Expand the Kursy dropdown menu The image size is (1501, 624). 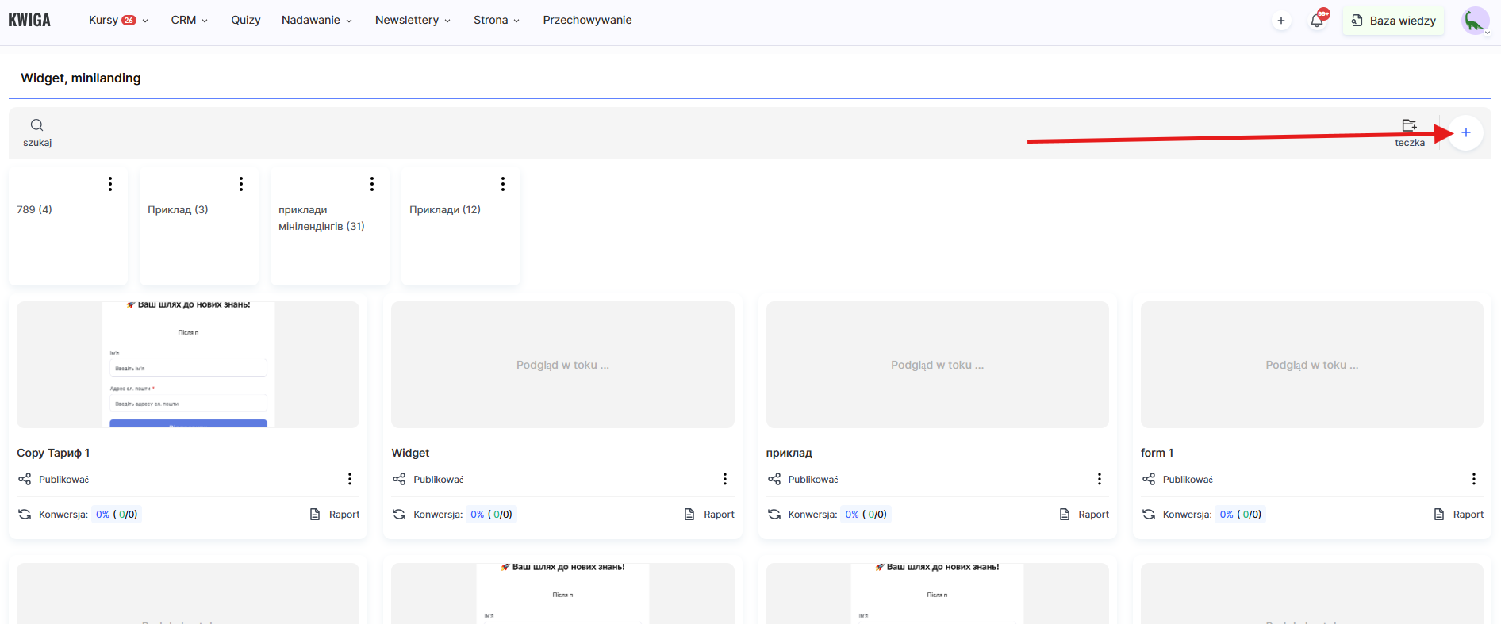(117, 21)
